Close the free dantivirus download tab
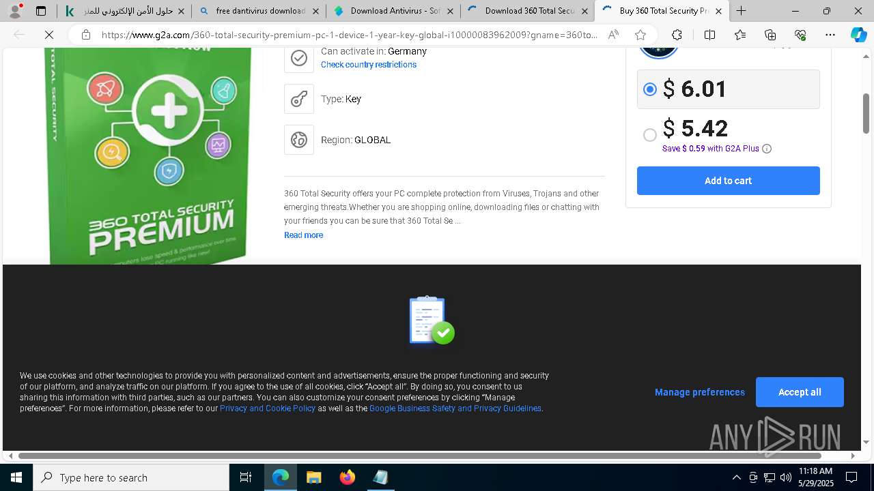The width and height of the screenshot is (874, 491). pyautogui.click(x=315, y=11)
